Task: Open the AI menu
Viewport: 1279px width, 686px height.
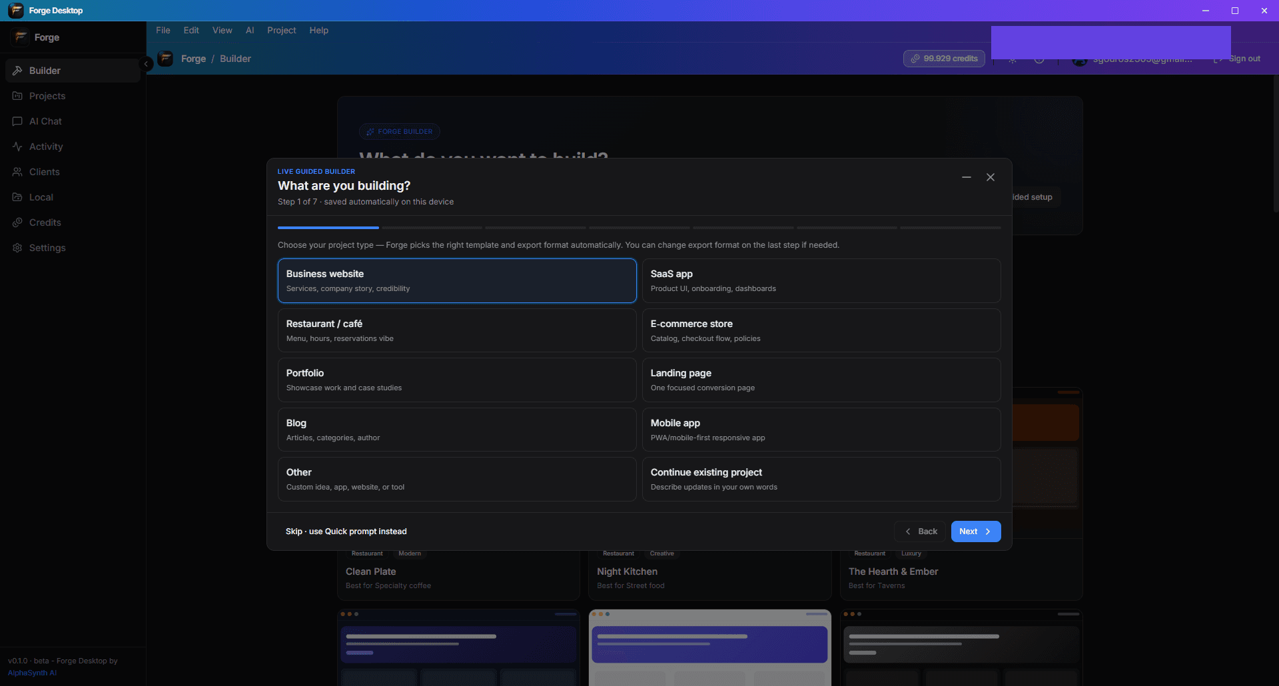Action: [x=250, y=31]
